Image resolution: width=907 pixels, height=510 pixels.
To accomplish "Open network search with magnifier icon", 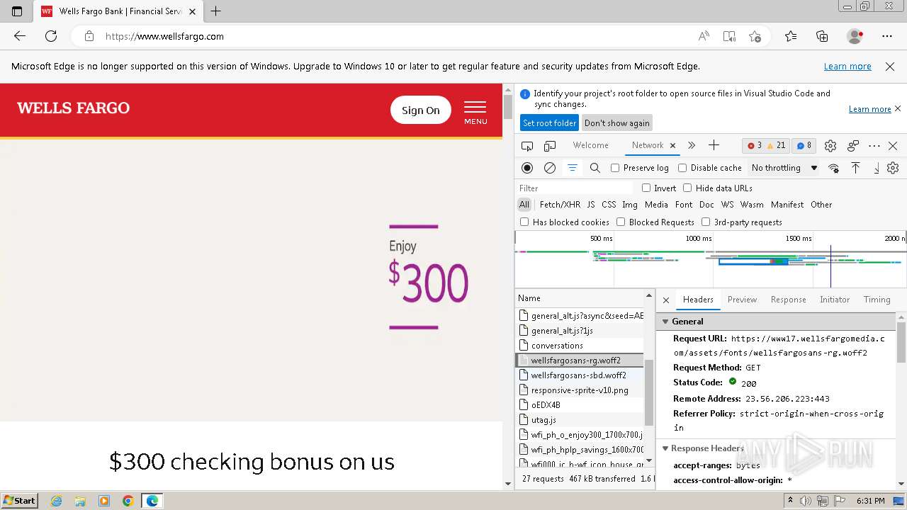I will point(595,168).
